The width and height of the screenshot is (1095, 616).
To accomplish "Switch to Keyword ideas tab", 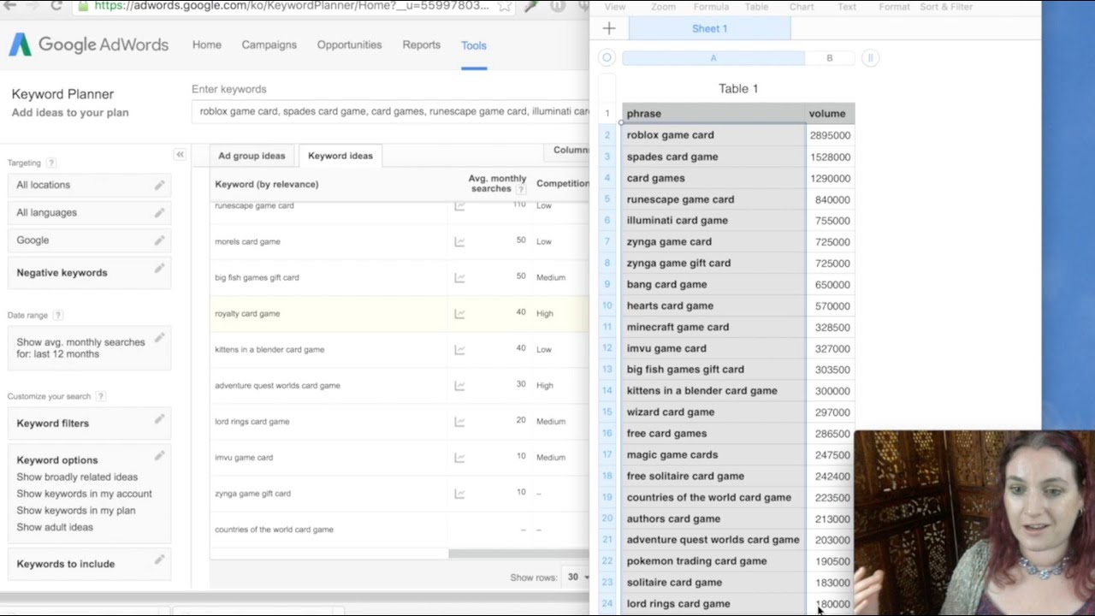I will click(340, 156).
